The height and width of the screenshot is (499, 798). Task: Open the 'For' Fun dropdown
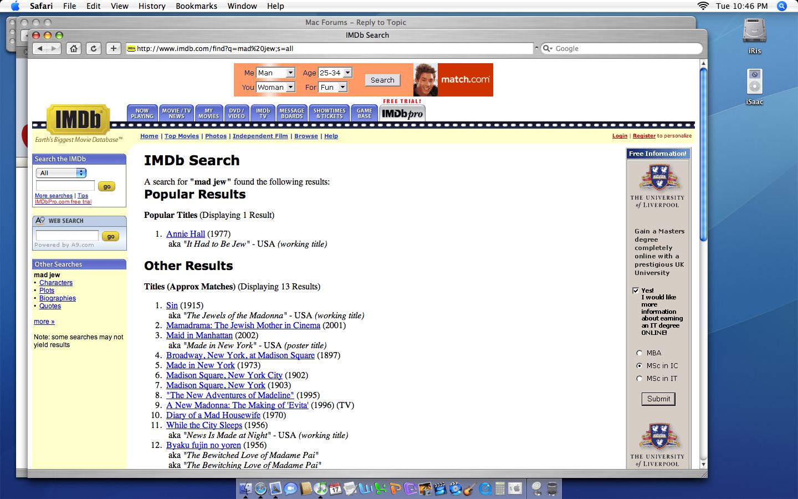(332, 87)
